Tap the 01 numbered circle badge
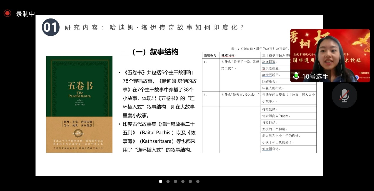 click(x=50, y=27)
